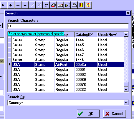Click CatalogID cell 00c3a
This screenshot has height=119, width=134.
pyautogui.click(x=86, y=65)
